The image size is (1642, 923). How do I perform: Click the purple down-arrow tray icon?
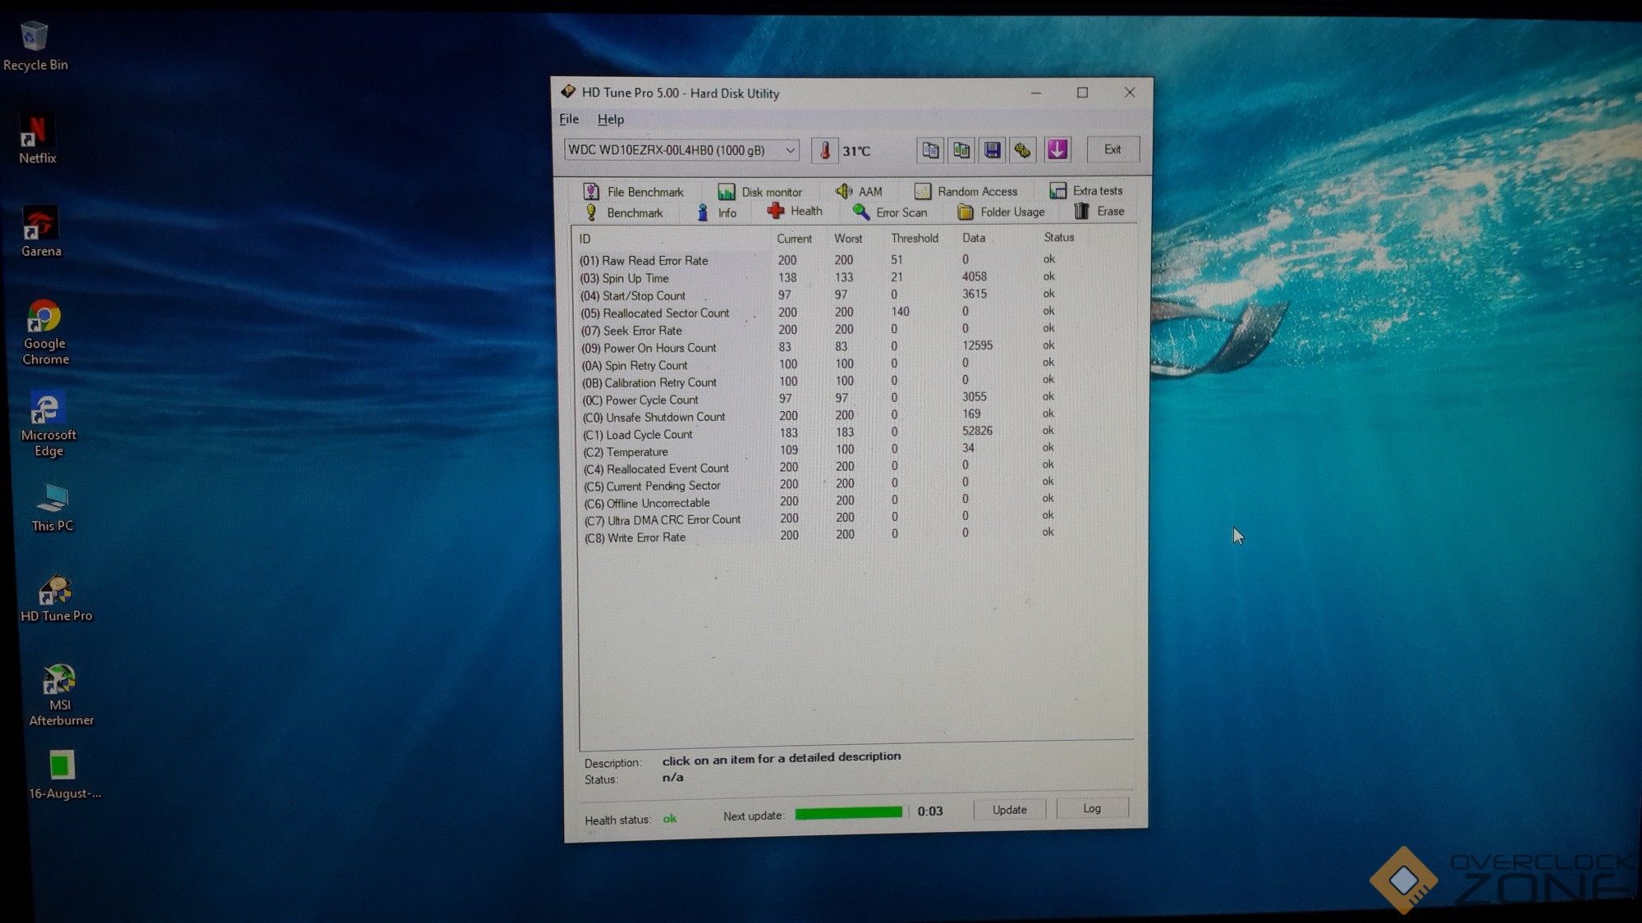click(1057, 149)
